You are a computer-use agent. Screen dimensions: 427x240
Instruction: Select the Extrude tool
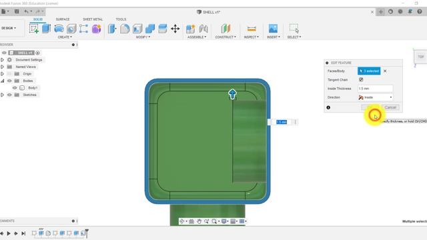[x=46, y=29]
